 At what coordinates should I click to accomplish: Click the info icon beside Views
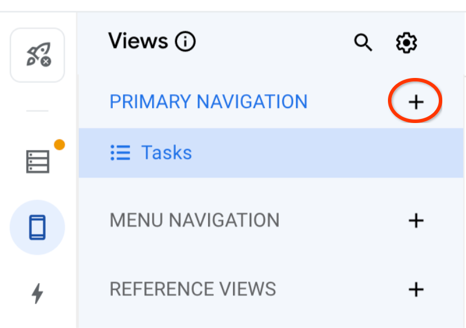pos(186,42)
